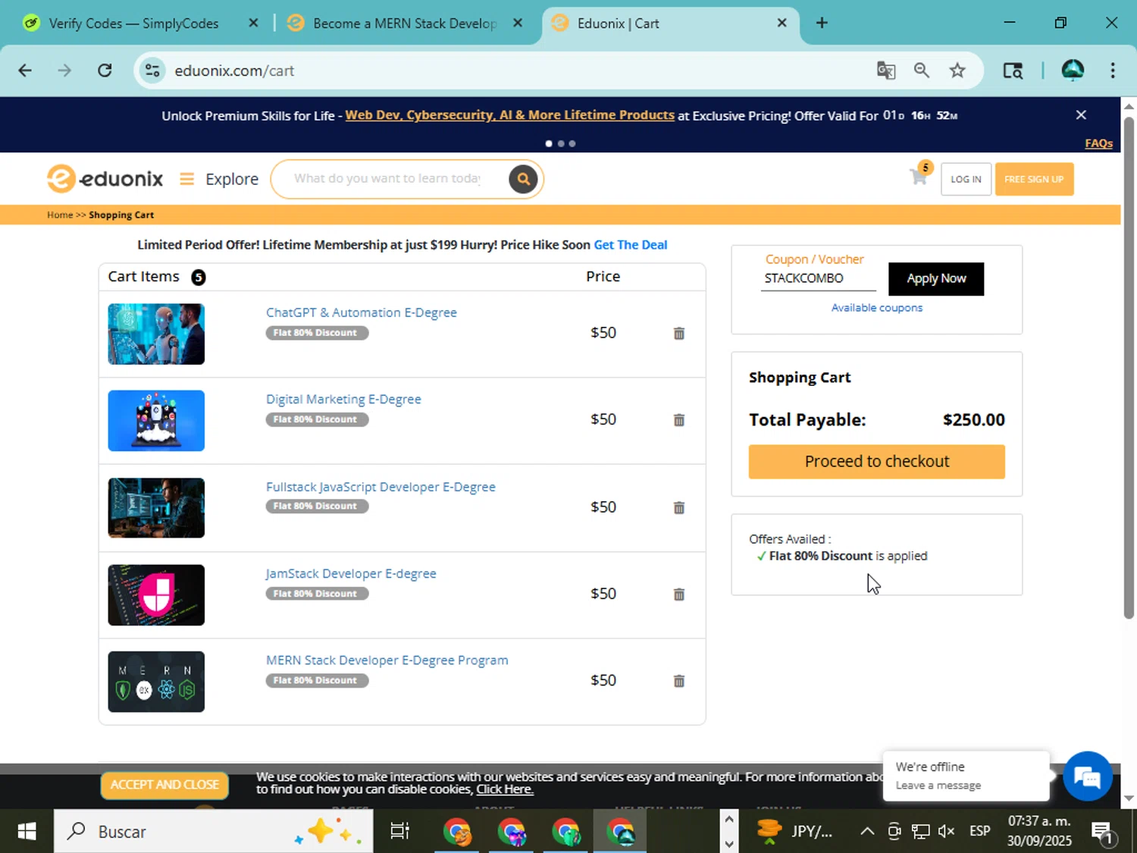The image size is (1137, 853).
Task: Click the LOG IN button
Action: coord(966,179)
